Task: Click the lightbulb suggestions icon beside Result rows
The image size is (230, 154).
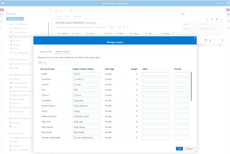Action: 124,27
